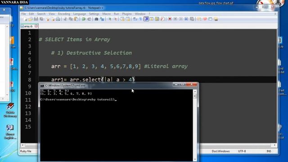Cut selection with the scissors icon
This screenshot has width=288, height=162.
coord(65,19)
